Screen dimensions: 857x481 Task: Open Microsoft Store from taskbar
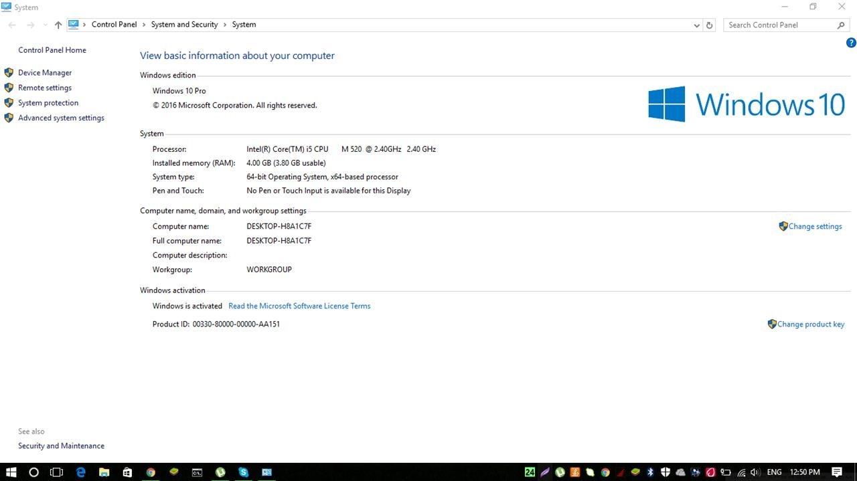(x=127, y=472)
